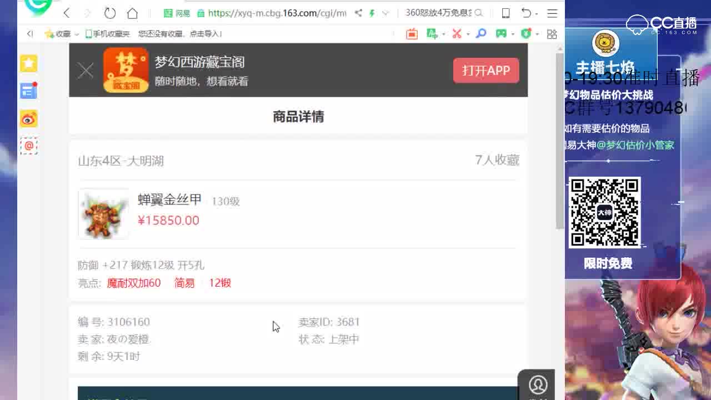Click the search magnifier in search box
Viewport: 711px width, 400px height.
pos(478,13)
